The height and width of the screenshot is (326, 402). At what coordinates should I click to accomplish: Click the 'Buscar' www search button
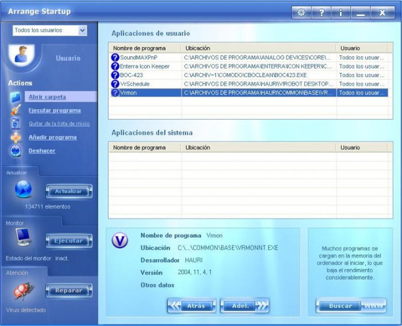351,306
